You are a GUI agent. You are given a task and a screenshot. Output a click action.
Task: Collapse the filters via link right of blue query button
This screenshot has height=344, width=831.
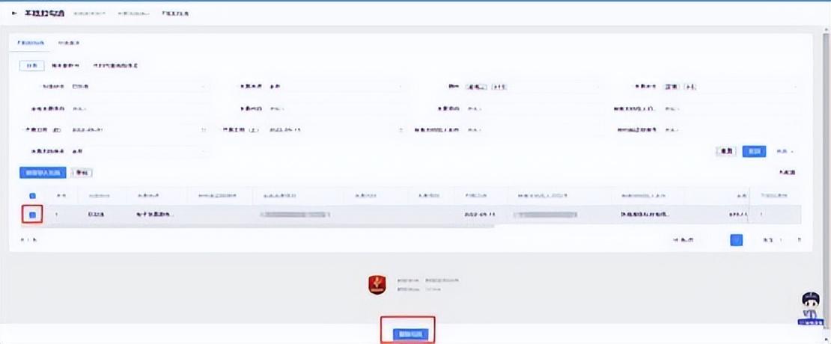(785, 151)
